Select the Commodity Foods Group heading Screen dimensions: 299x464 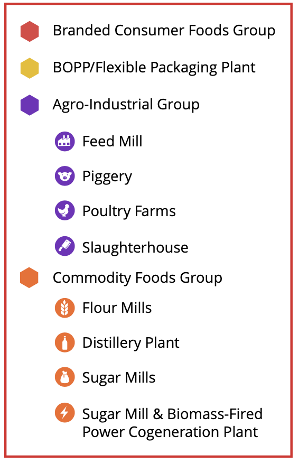point(137,278)
